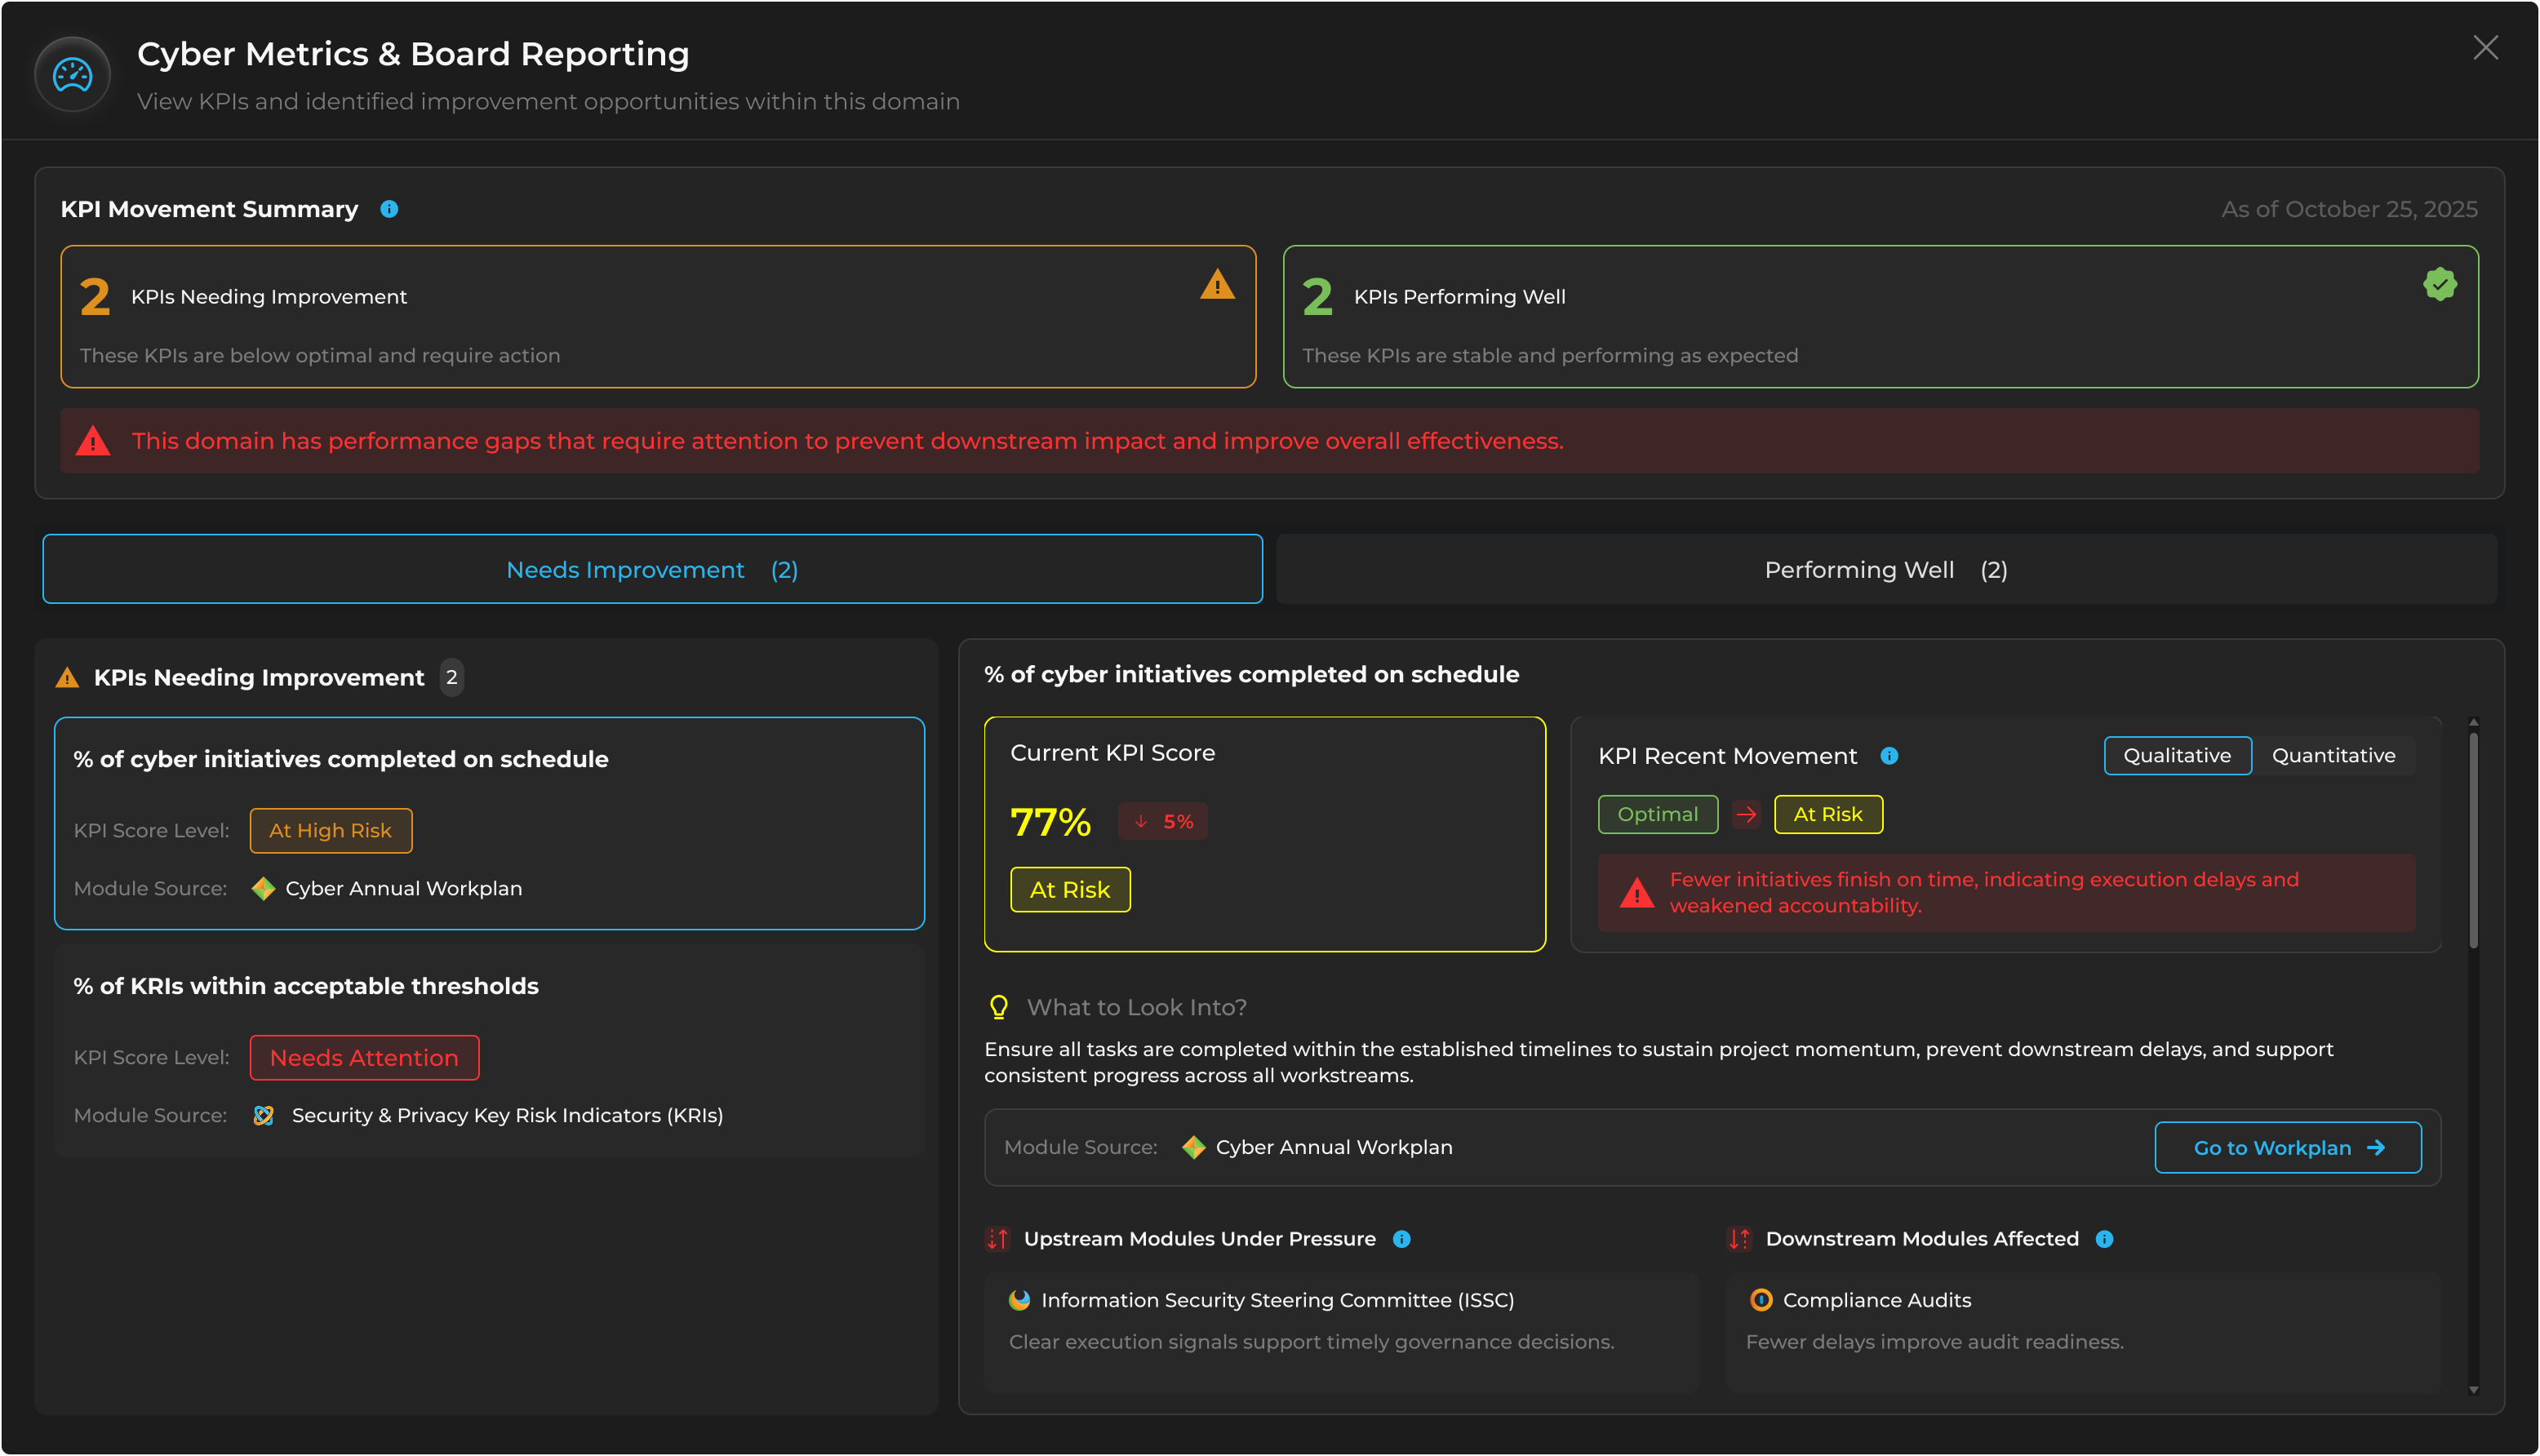Click info icon beside Downstream Modules Affected
Image resolution: width=2540 pixels, height=1456 pixels.
click(x=2104, y=1239)
